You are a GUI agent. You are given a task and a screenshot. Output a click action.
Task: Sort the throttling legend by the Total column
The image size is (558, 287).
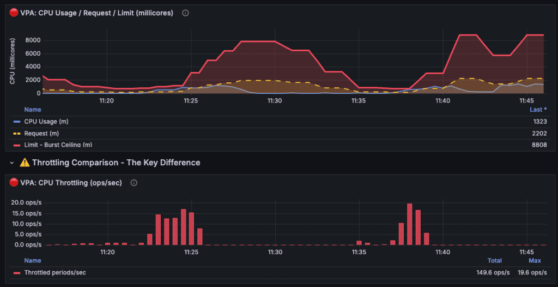pyautogui.click(x=494, y=261)
